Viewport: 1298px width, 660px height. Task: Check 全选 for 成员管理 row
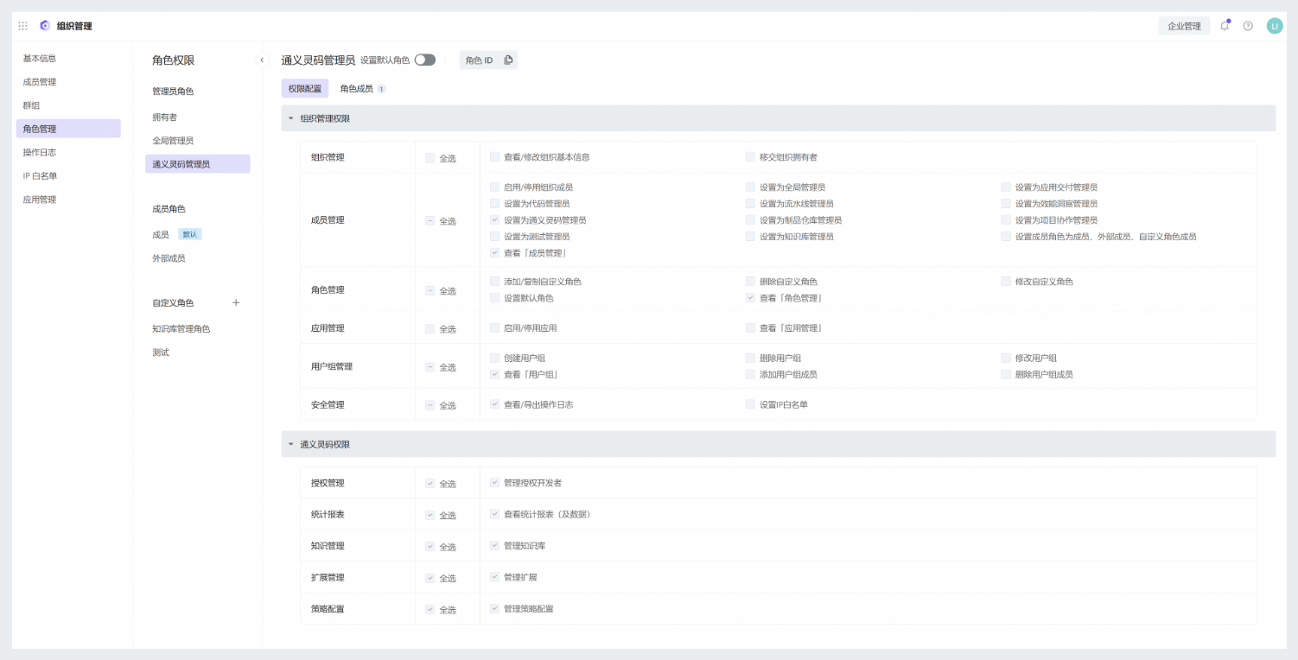click(x=429, y=221)
